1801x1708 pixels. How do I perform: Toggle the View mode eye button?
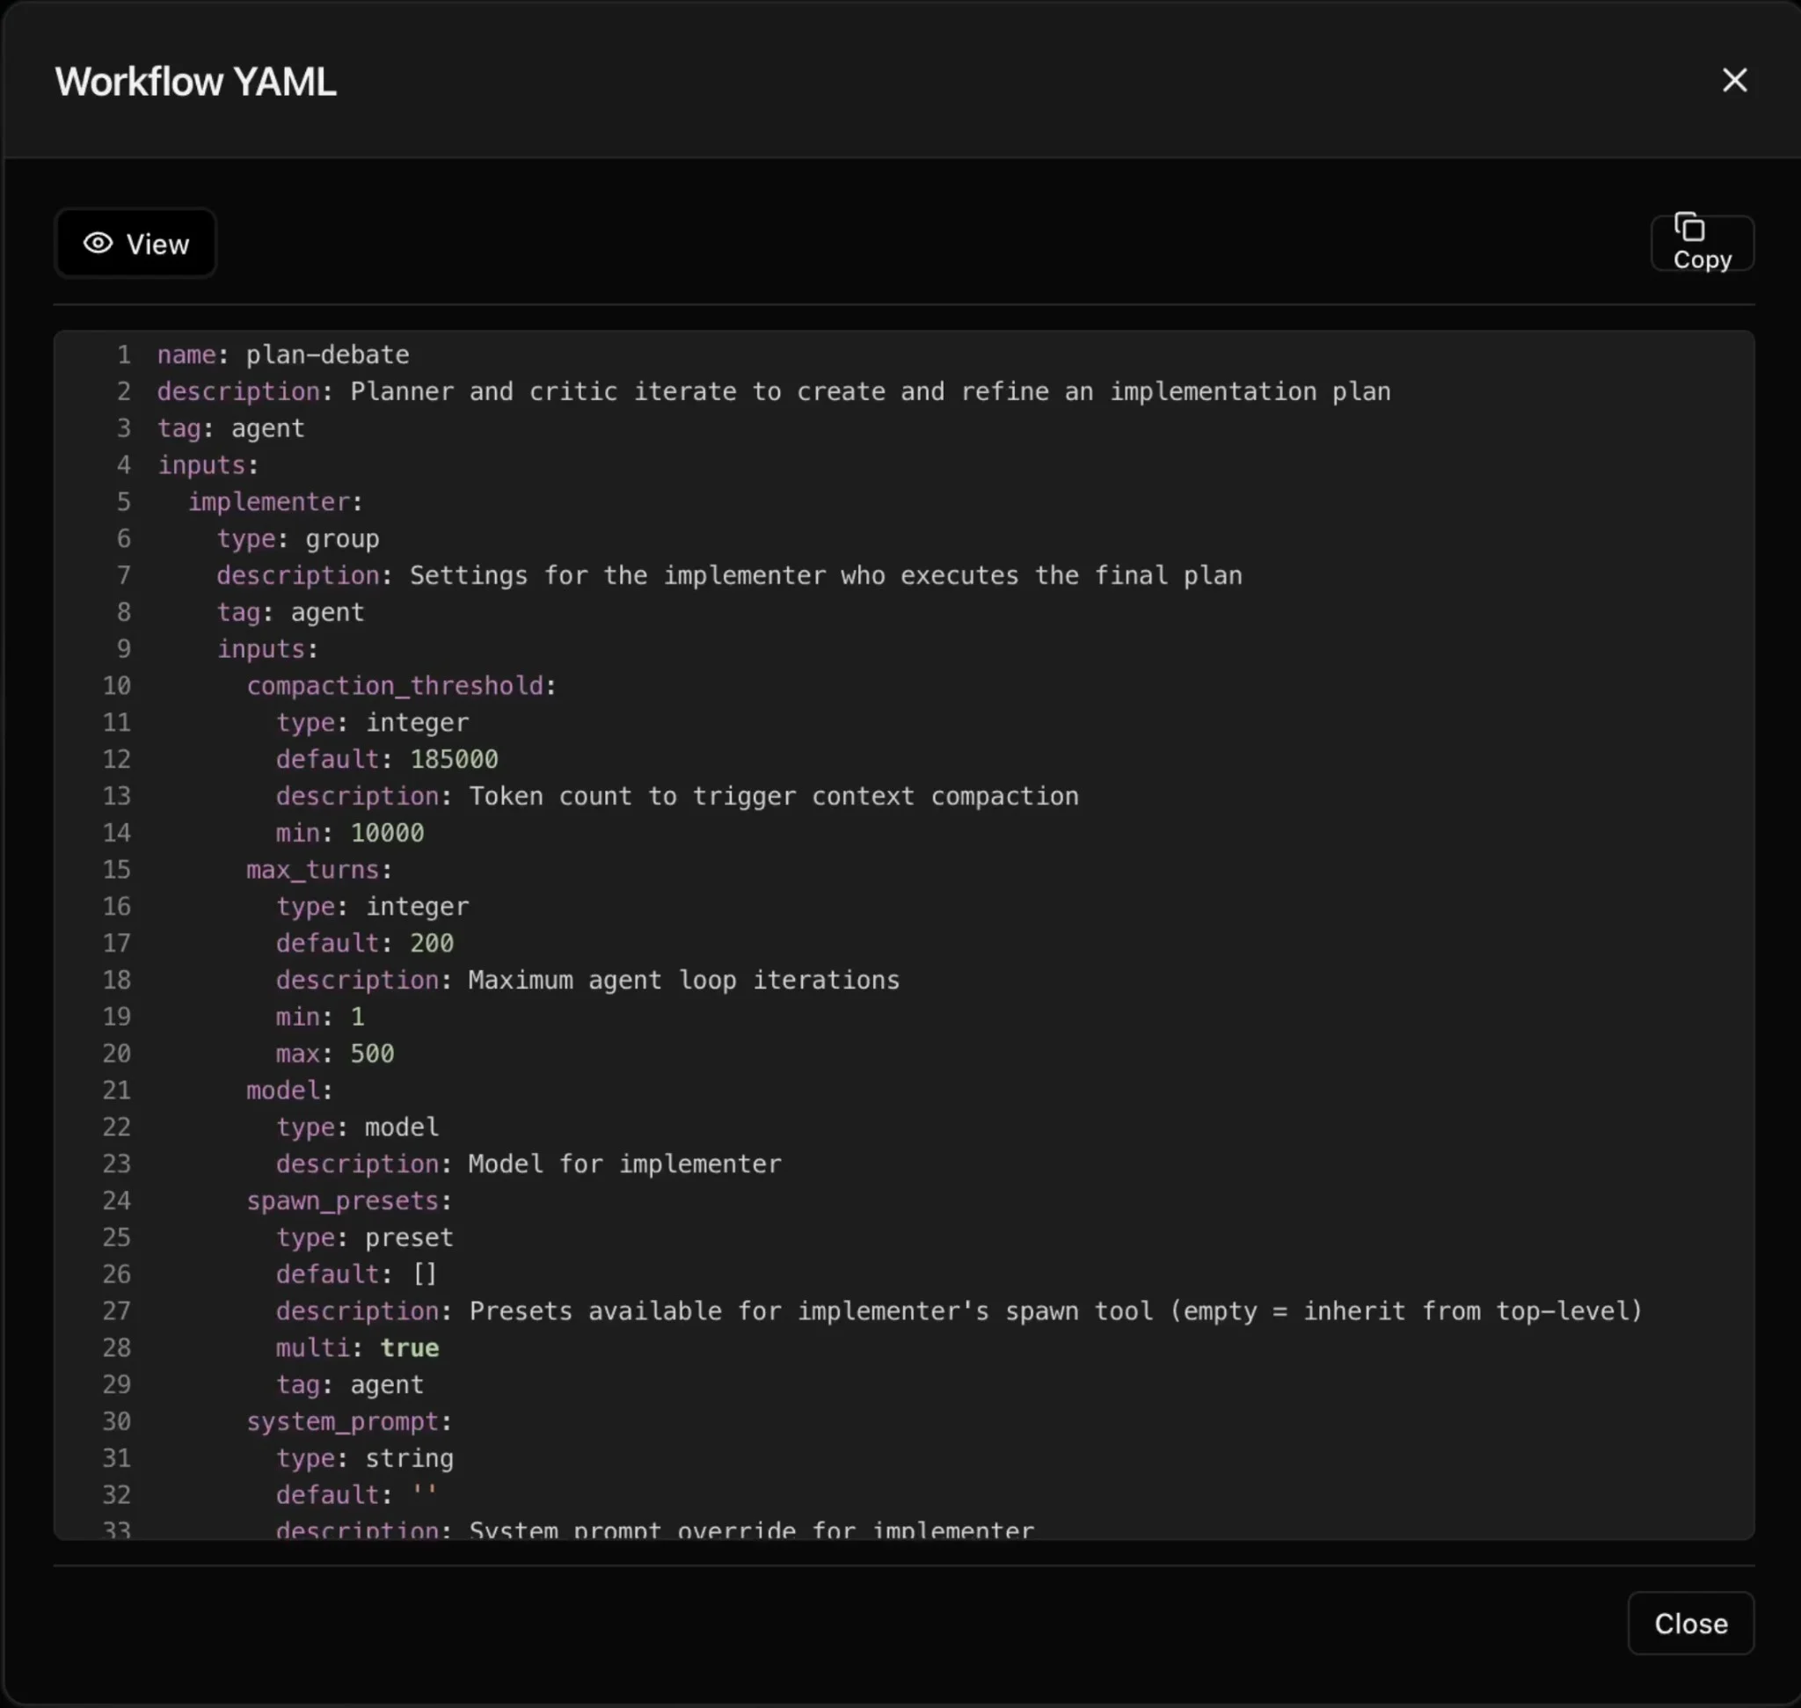tap(135, 243)
